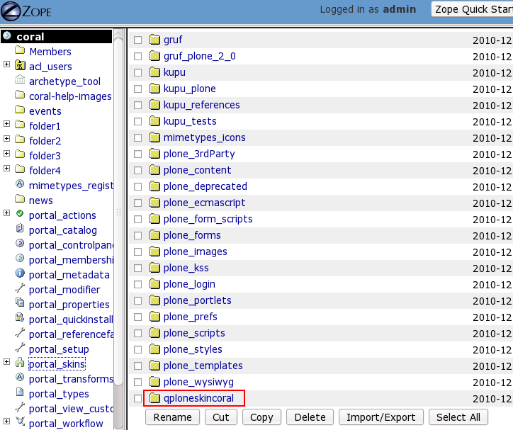513x430 pixels.
Task: Select the plone_styles checkbox
Action: click(137, 349)
